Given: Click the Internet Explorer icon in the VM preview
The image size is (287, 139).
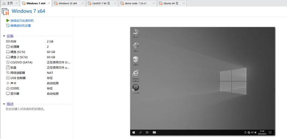Looking at the screenshot, I should 135,74.
